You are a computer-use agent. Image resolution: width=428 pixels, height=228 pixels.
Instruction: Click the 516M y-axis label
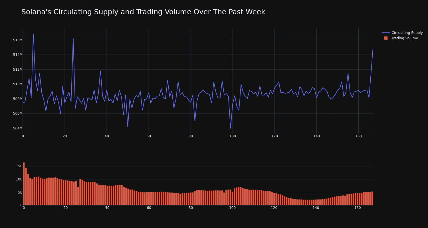point(18,40)
